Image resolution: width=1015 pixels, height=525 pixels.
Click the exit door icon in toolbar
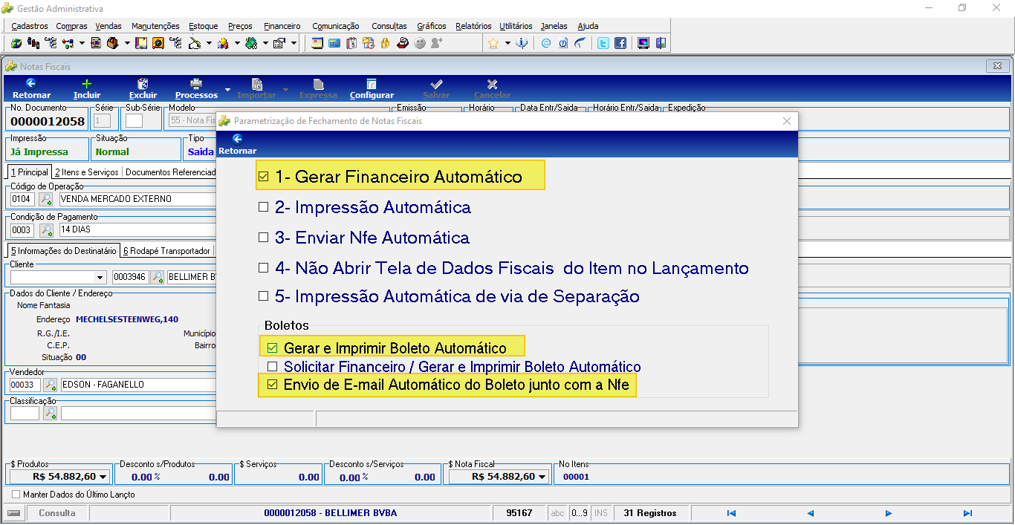pos(661,43)
